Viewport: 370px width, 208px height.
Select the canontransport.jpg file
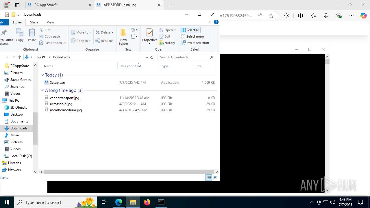coord(64,98)
